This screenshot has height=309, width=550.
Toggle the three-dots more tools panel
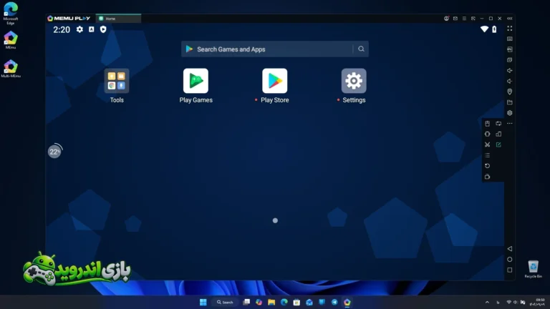tap(510, 123)
